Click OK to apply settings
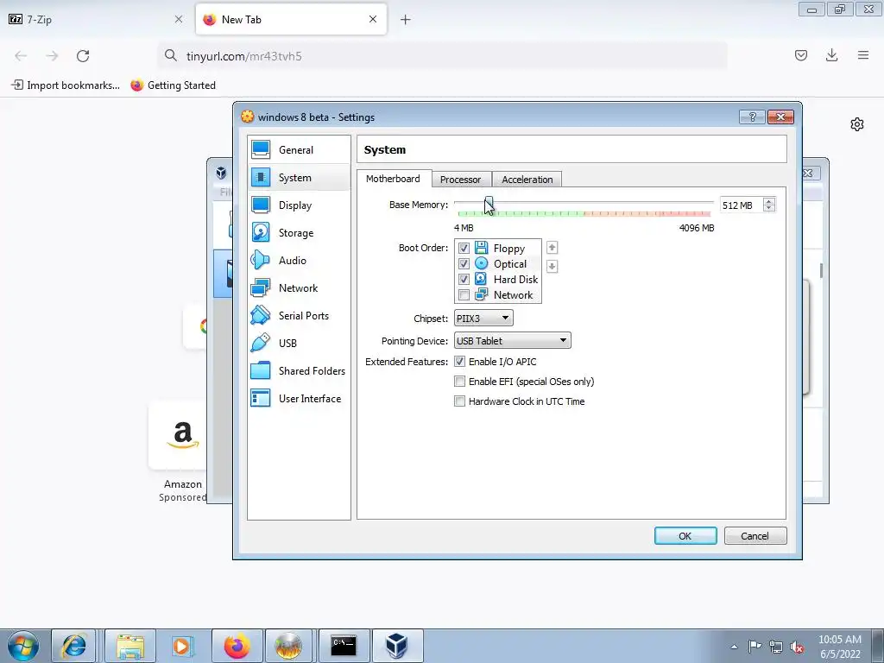This screenshot has height=663, width=884. point(685,535)
